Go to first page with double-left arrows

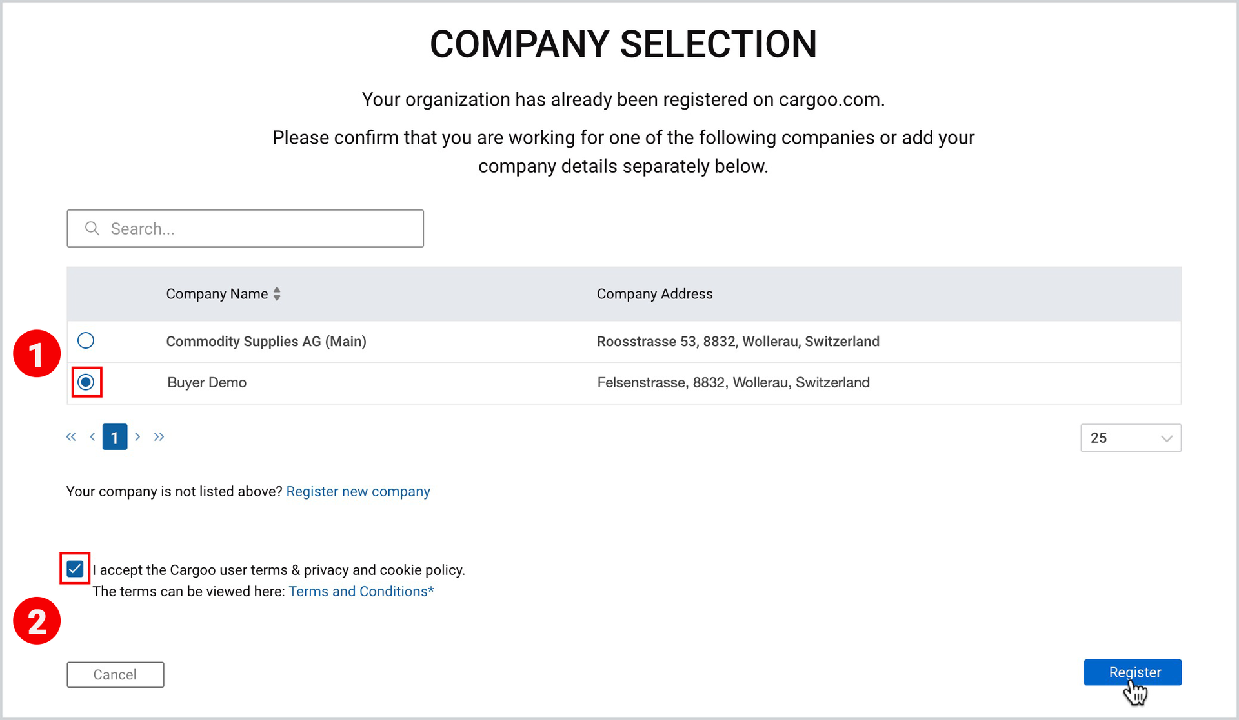71,437
